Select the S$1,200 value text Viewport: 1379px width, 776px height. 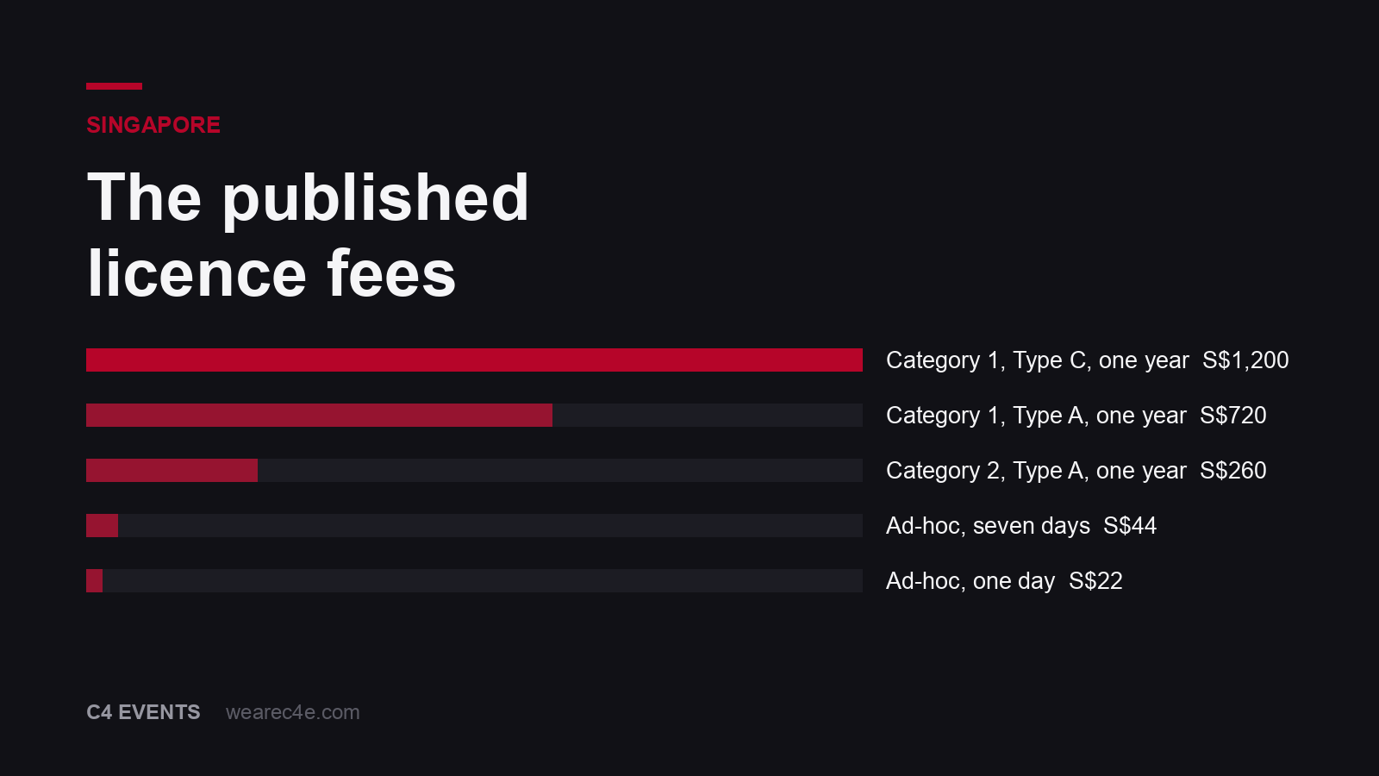[x=1245, y=360]
